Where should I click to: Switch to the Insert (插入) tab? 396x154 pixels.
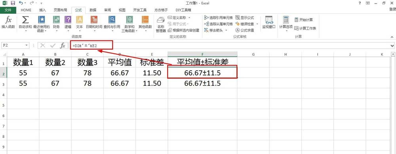pyautogui.click(x=43, y=10)
